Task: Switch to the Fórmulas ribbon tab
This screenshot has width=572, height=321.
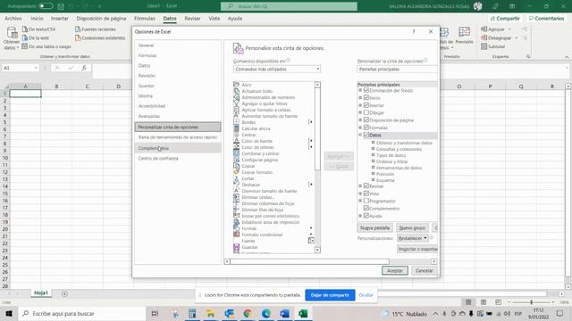Action: pyautogui.click(x=145, y=18)
